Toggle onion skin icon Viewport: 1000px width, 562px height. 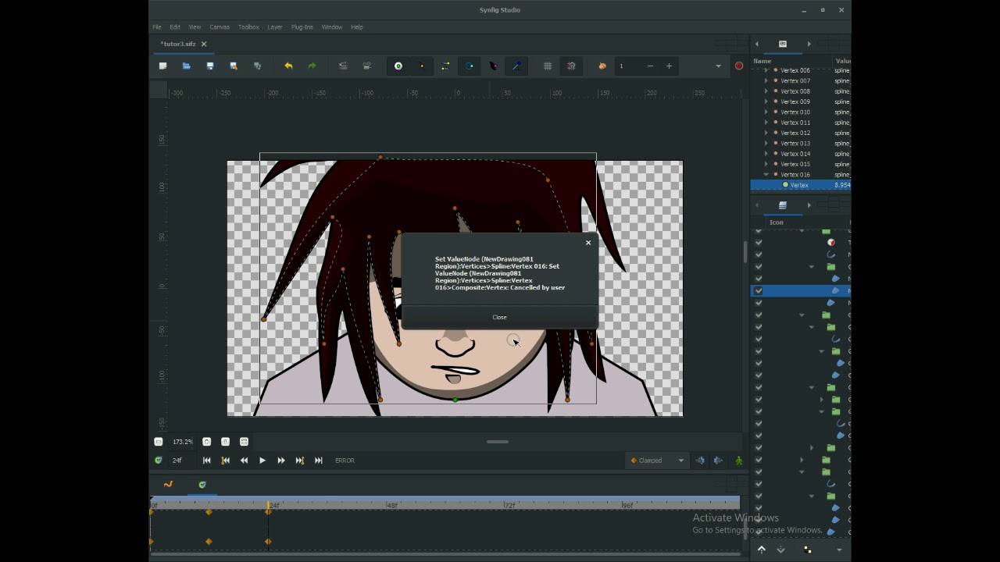click(x=602, y=66)
